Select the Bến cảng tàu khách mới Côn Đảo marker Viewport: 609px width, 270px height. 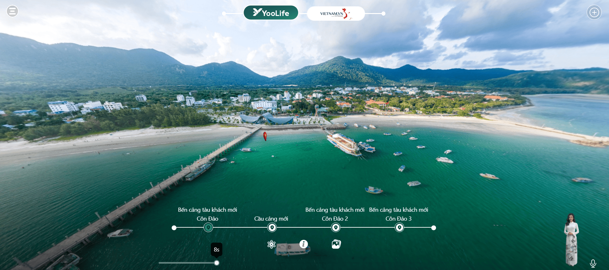click(x=208, y=228)
